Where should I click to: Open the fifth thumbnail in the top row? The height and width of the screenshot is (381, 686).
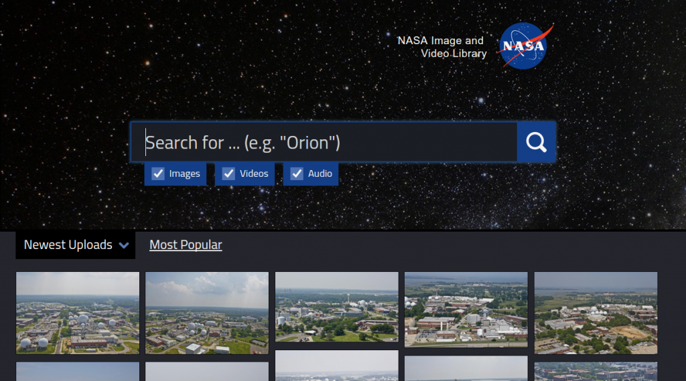pyautogui.click(x=596, y=313)
